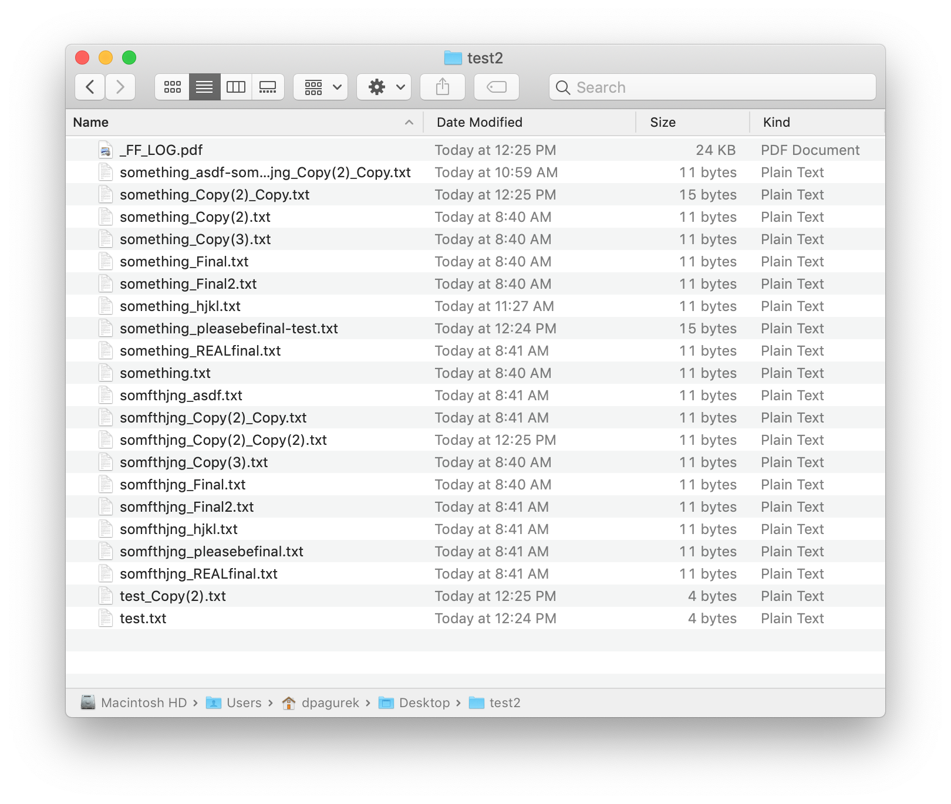
Task: Click the Search field
Action: (x=713, y=87)
